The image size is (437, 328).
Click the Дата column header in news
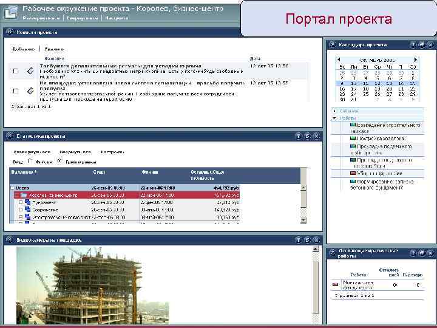pyautogui.click(x=255, y=58)
